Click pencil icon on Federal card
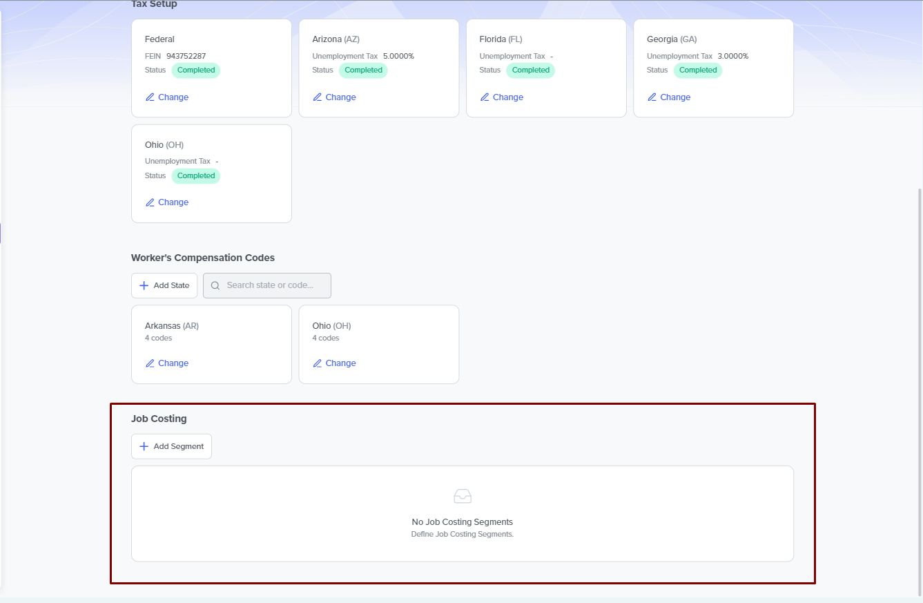 point(150,97)
